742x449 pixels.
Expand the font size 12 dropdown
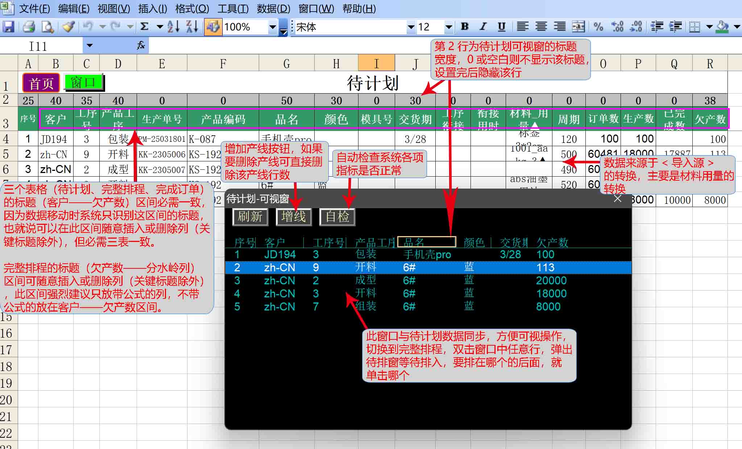click(448, 26)
